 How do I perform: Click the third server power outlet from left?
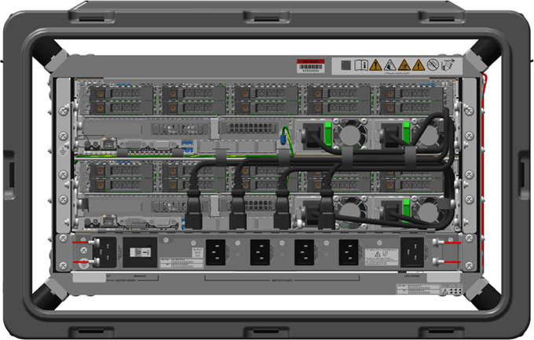point(304,252)
